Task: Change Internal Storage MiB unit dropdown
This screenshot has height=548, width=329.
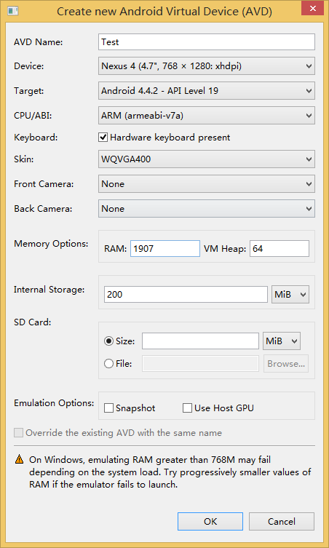Action: coord(290,295)
